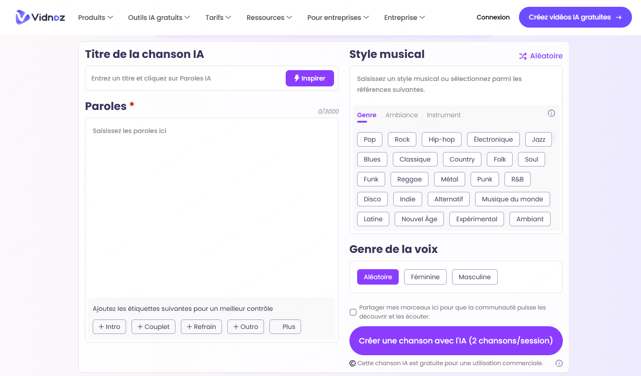Add a Couplet tag
The width and height of the screenshot is (641, 376).
point(153,327)
